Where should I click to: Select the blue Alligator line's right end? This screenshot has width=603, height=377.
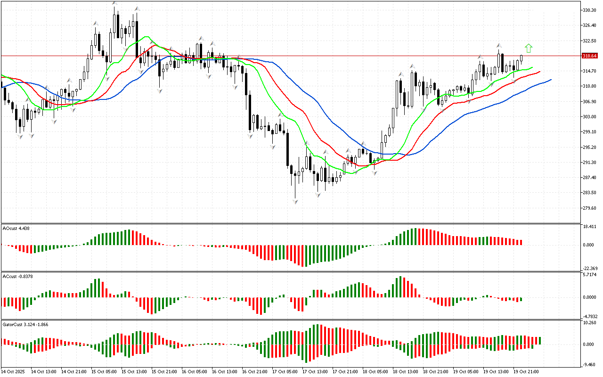tap(550, 80)
